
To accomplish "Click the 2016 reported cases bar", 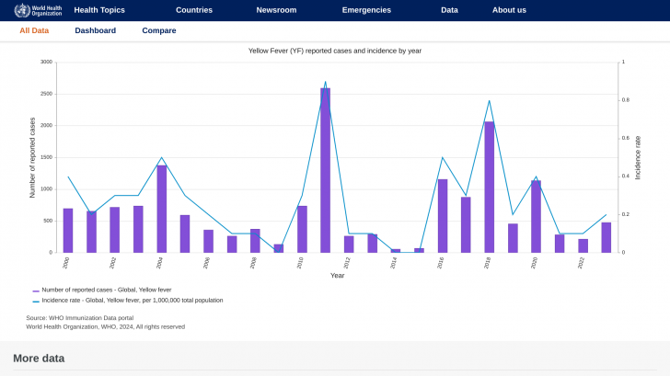I will click(442, 216).
